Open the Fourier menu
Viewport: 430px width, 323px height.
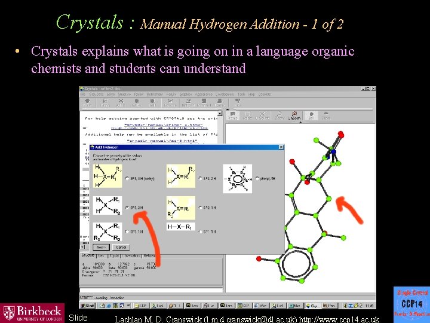139,95
